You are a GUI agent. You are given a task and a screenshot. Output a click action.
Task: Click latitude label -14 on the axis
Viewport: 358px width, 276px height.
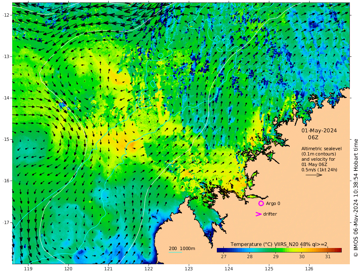(6, 98)
